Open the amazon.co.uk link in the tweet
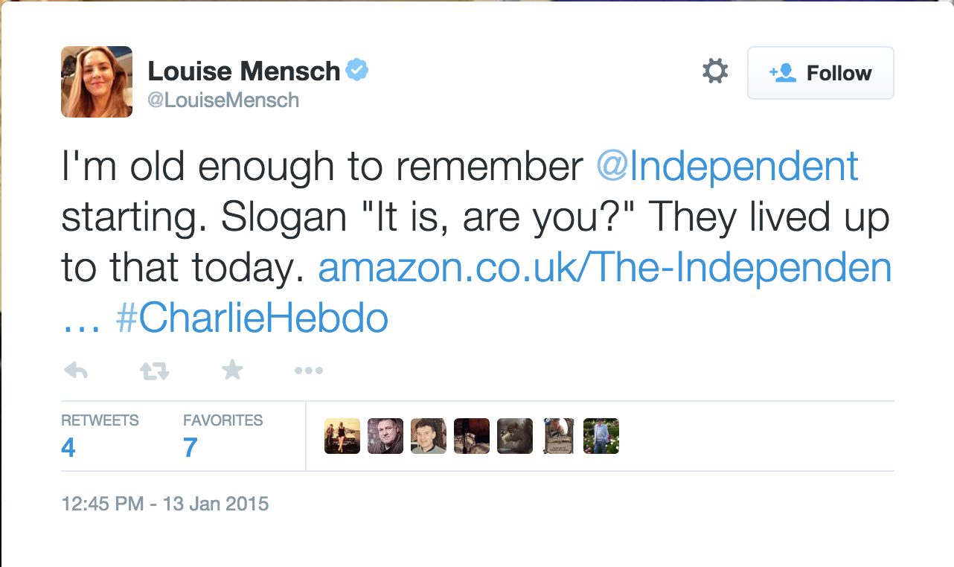 [604, 268]
